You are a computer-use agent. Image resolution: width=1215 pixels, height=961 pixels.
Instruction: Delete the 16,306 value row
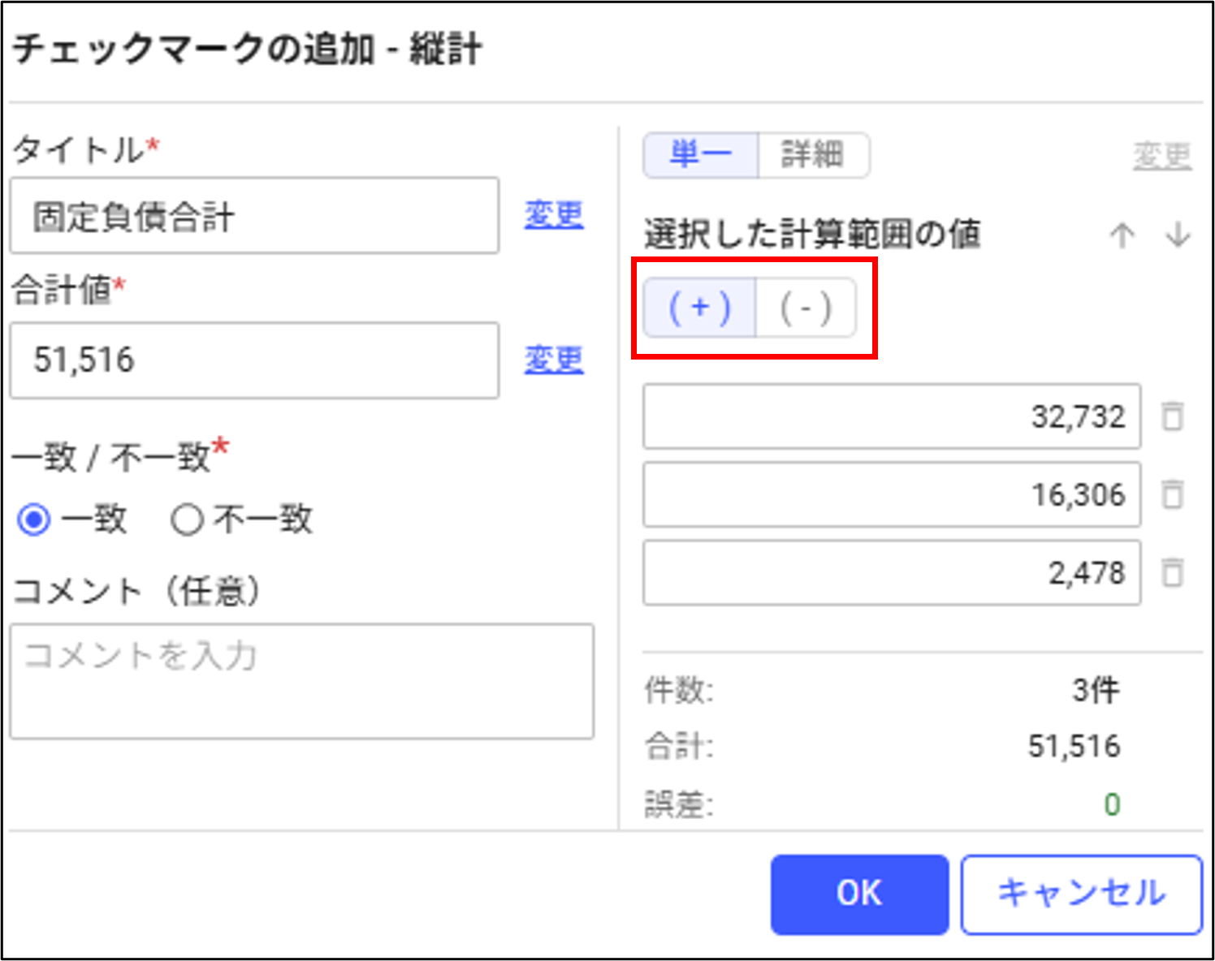[1172, 494]
